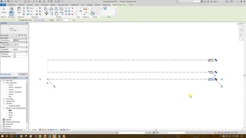246x138 pixels.
Task: Open the North elevation view
Action: coord(11,113)
